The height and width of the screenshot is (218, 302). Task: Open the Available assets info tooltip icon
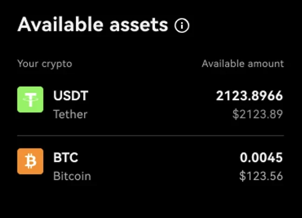[182, 26]
